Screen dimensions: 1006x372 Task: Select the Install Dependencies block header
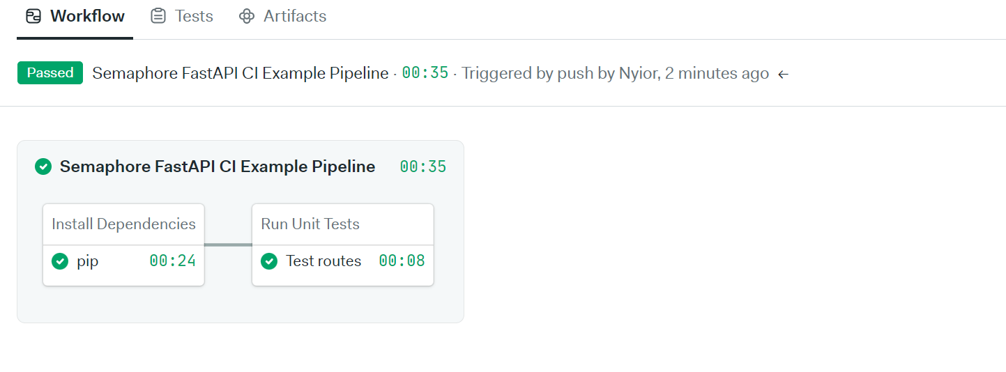click(123, 224)
